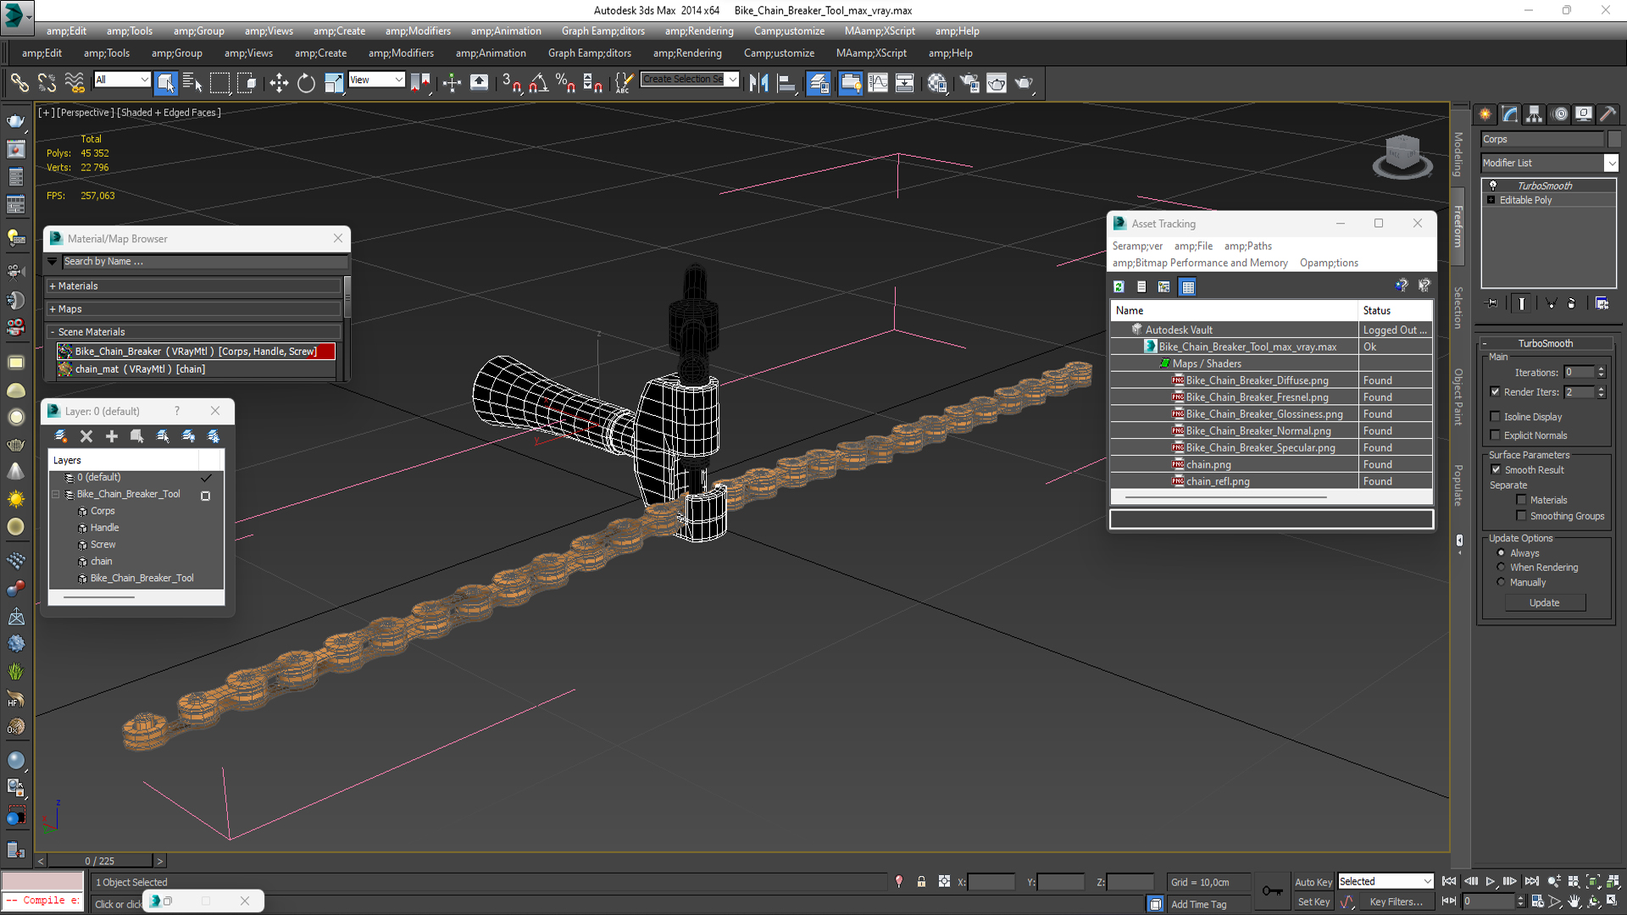1627x915 pixels.
Task: Select the Rotate transform tool
Action: 306,82
